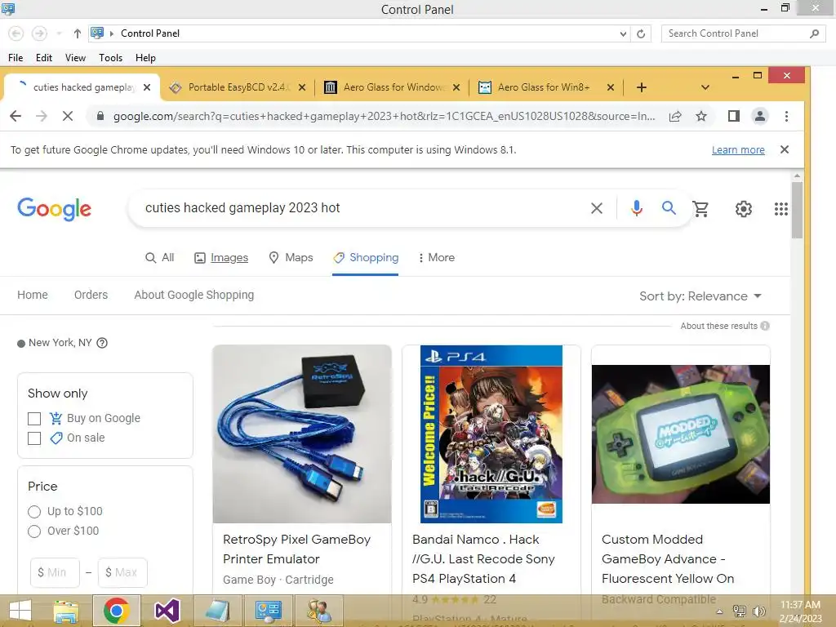Screen dimensions: 836x627
Task: Stop page loading with X button
Action: click(x=68, y=116)
